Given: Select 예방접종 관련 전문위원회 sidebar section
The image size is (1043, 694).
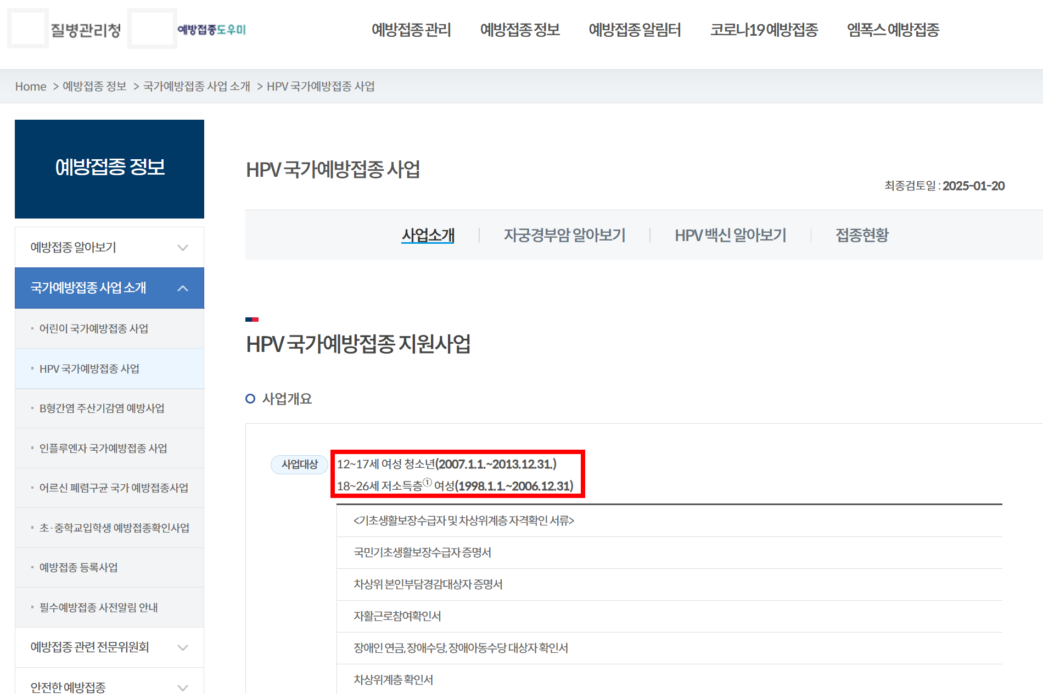Looking at the screenshot, I should tap(109, 647).
